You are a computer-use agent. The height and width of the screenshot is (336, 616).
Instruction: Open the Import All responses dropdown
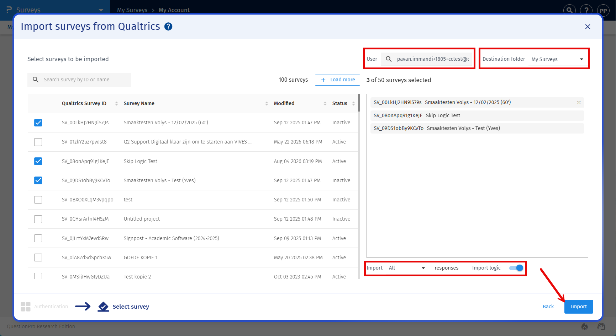[407, 268]
